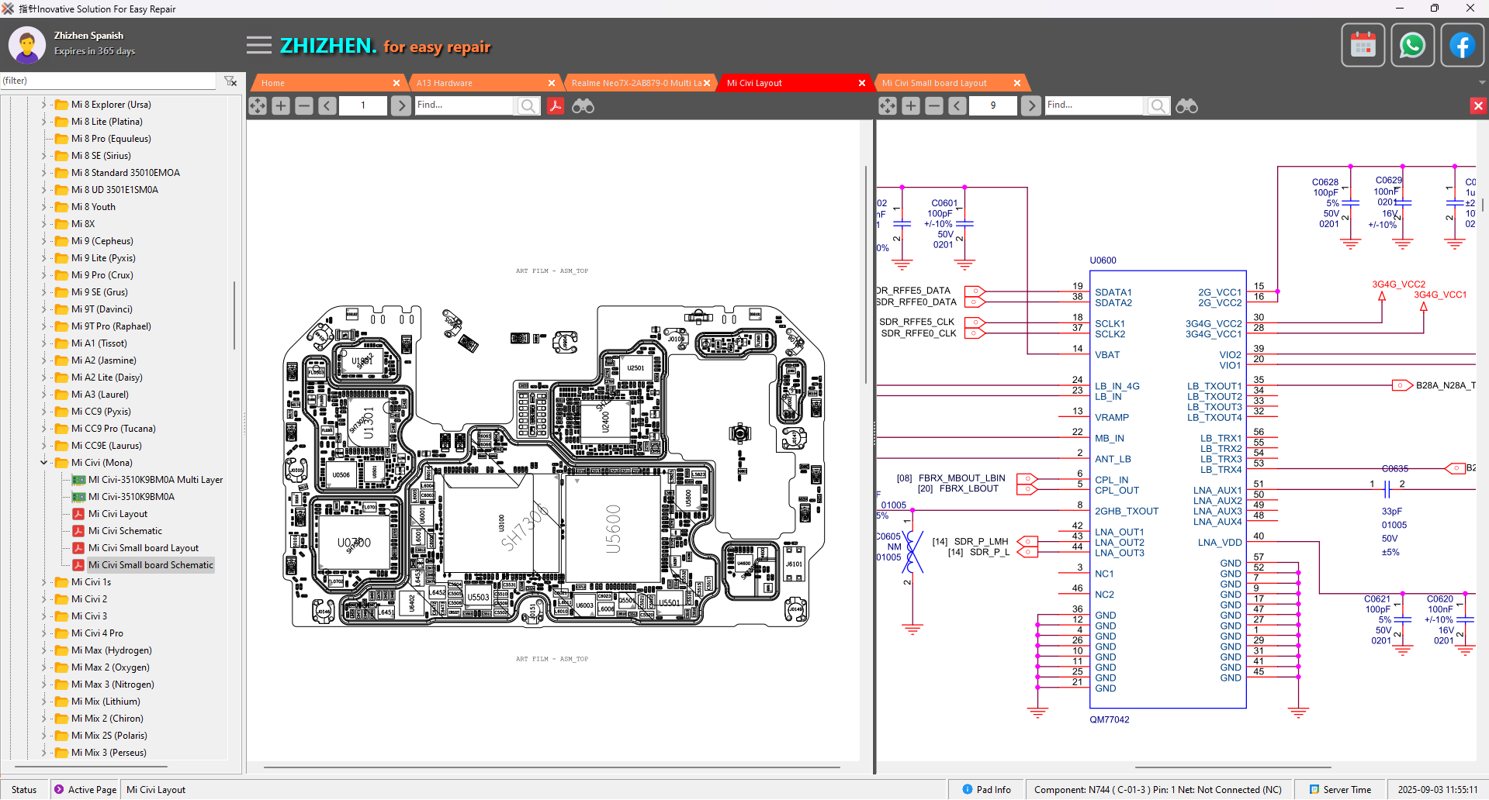Viewport: 1489px width, 800px height.
Task: Open MI Civi-3510K9BM0A Multi Layer file
Action: (155, 480)
